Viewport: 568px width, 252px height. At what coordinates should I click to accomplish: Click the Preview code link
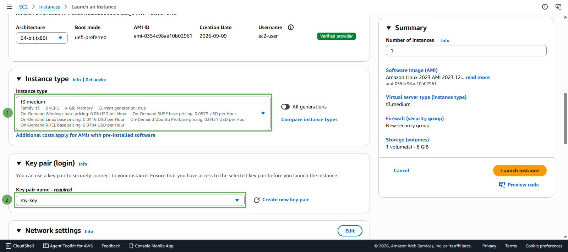click(519, 185)
